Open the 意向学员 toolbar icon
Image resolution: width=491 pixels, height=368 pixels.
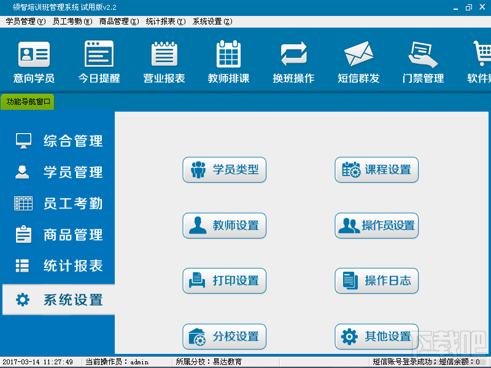34,62
